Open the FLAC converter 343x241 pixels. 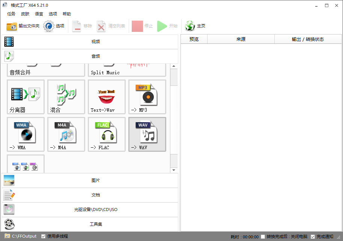[107, 134]
